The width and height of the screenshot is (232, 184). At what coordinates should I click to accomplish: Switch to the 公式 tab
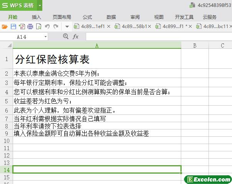tap(87, 17)
